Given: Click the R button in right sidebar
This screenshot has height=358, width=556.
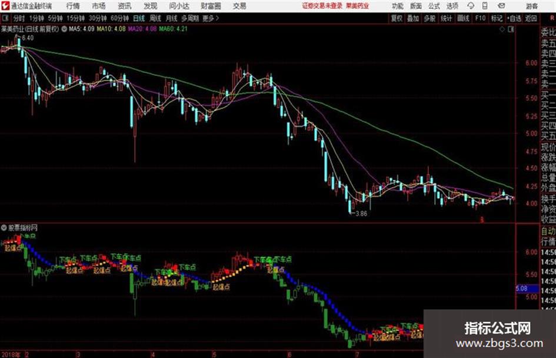Looking at the screenshot, I should (x=552, y=18).
